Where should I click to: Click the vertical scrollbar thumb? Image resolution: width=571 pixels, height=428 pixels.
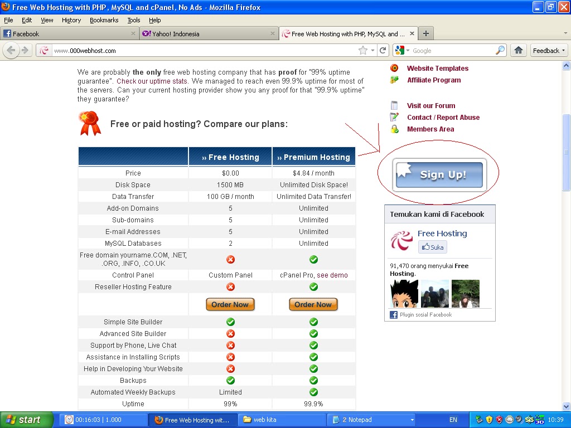[x=567, y=152]
